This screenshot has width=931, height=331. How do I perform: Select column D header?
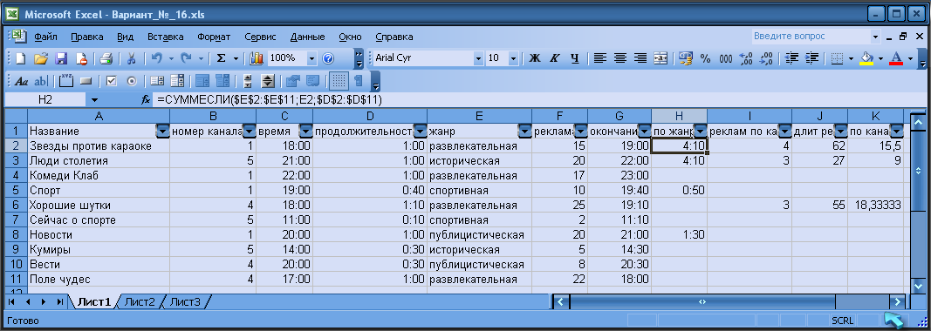coord(370,116)
